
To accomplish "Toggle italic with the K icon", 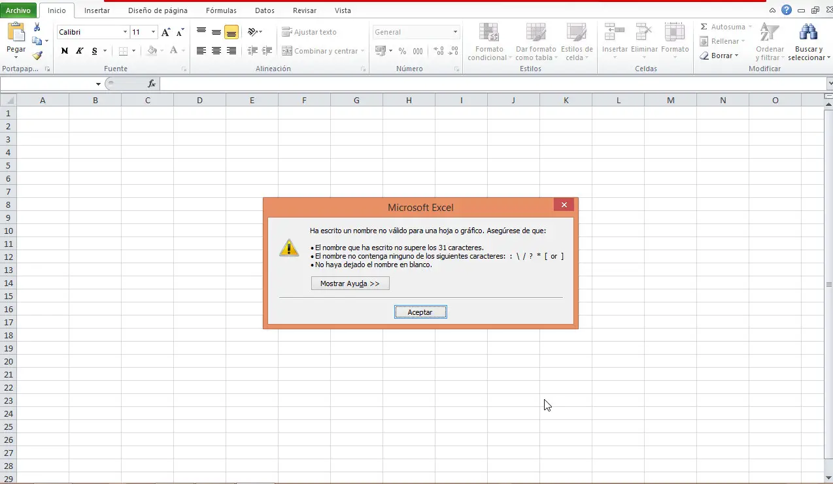I will 79,51.
